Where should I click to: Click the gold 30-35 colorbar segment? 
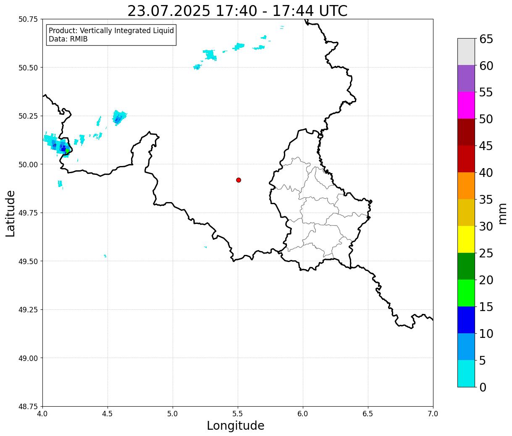pyautogui.click(x=466, y=213)
